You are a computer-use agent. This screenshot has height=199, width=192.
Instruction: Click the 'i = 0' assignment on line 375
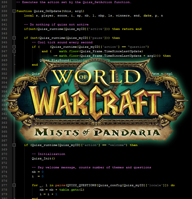tap(38, 176)
